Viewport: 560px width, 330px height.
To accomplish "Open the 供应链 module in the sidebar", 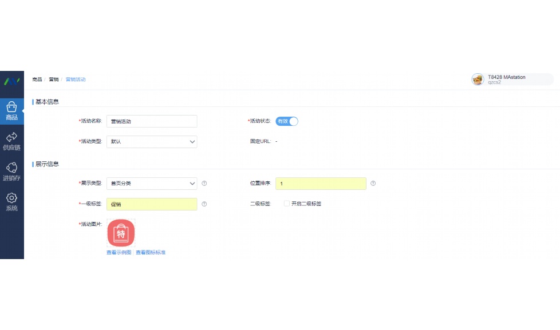I will pos(11,141).
